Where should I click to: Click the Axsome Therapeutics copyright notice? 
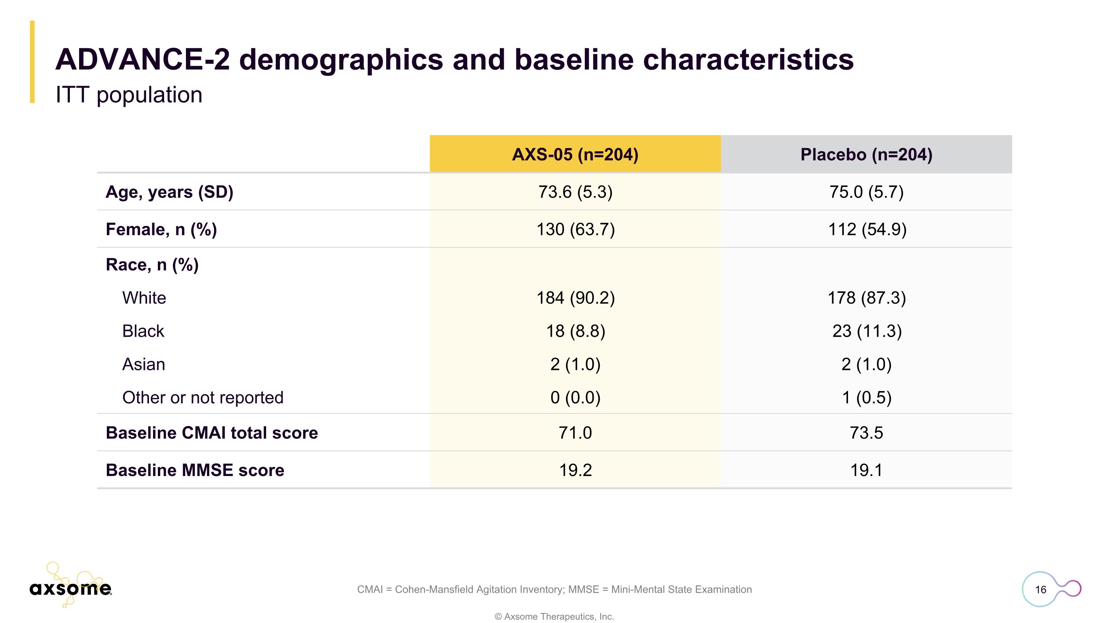554,617
